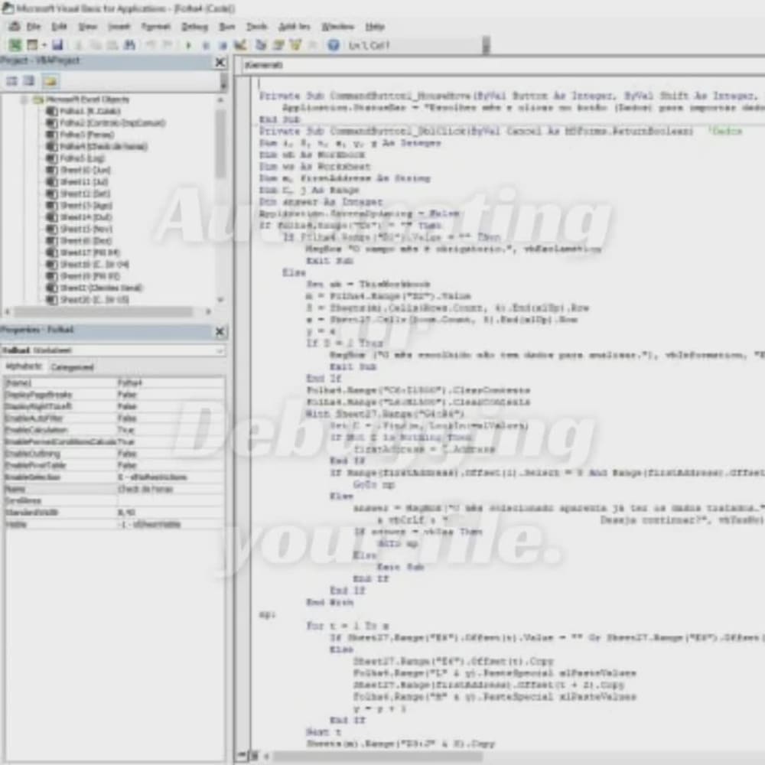765x765 pixels.
Task: Select DisplayPageBreaks property row
Action: (x=114, y=395)
